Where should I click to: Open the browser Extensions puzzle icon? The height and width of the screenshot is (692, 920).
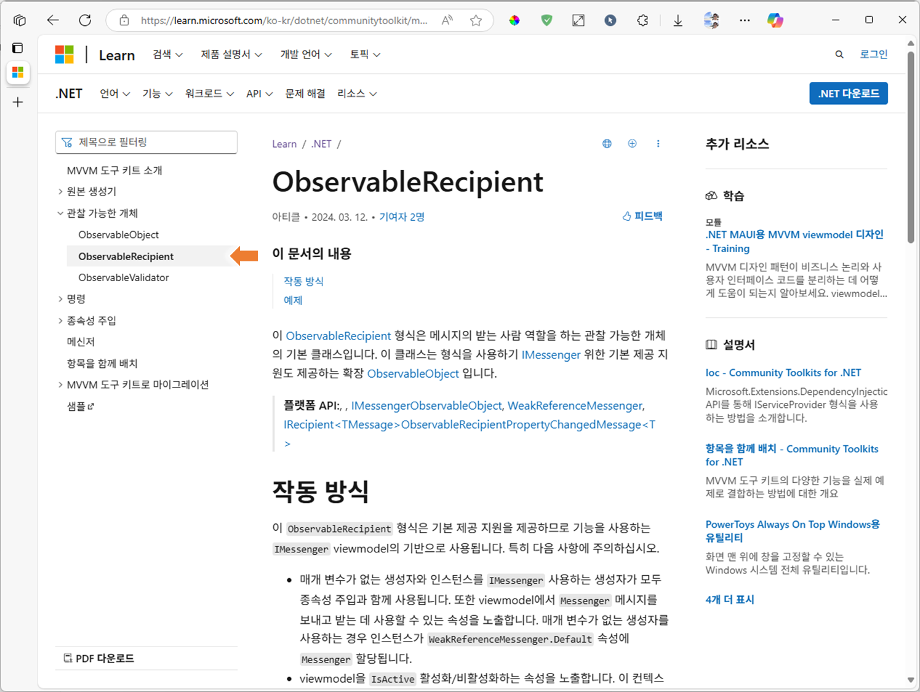click(642, 20)
